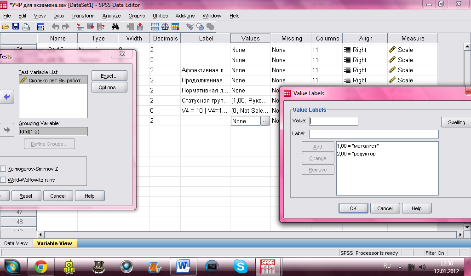Click the Exact... button in Tests dialog
Screen dimensions: 471x276
109,76
